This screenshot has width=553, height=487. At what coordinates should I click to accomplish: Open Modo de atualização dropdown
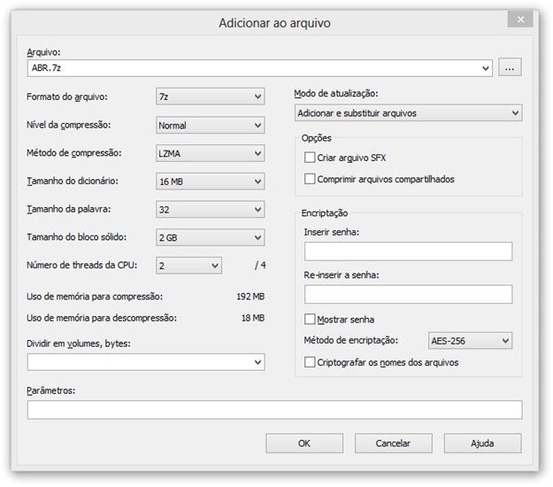click(x=408, y=113)
